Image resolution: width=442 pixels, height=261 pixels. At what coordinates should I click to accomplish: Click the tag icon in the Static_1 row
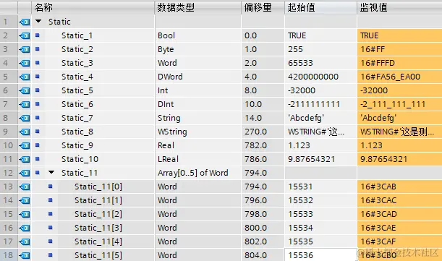(25, 35)
